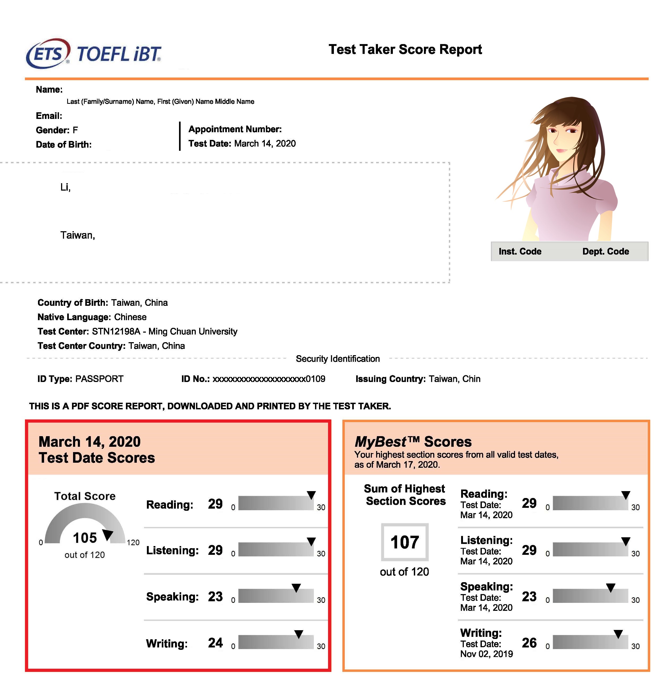
Task: Click the 107 sum score box
Action: tap(405, 542)
